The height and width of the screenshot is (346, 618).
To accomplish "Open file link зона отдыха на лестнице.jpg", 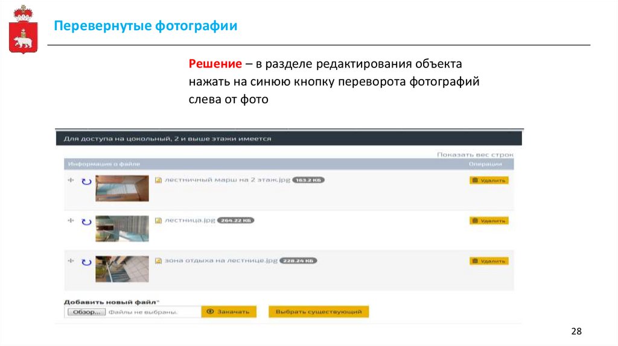I will (x=221, y=260).
